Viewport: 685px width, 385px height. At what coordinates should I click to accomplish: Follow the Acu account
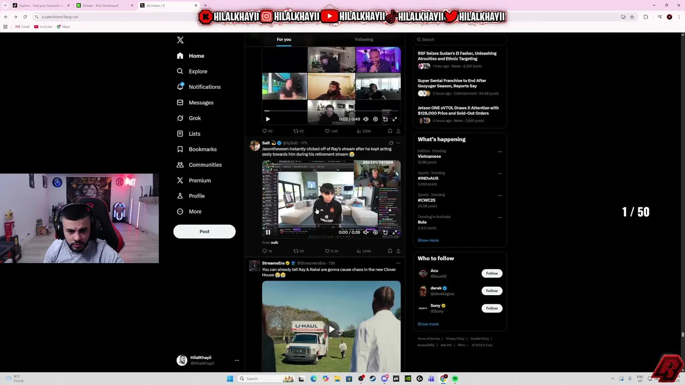[492, 273]
